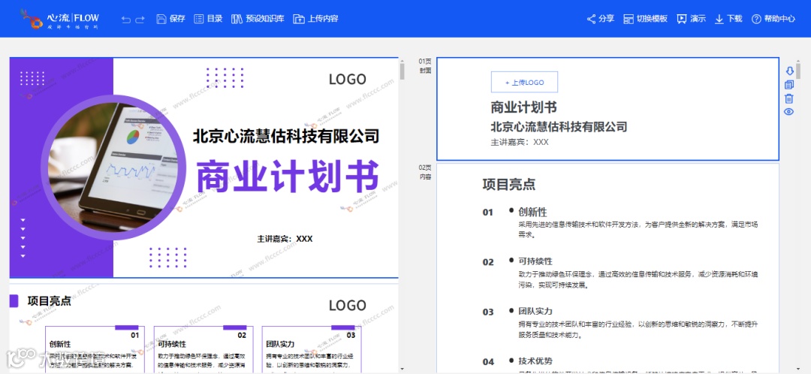
Task: Click the tablet photo on cover slide
Action: [x=113, y=167]
